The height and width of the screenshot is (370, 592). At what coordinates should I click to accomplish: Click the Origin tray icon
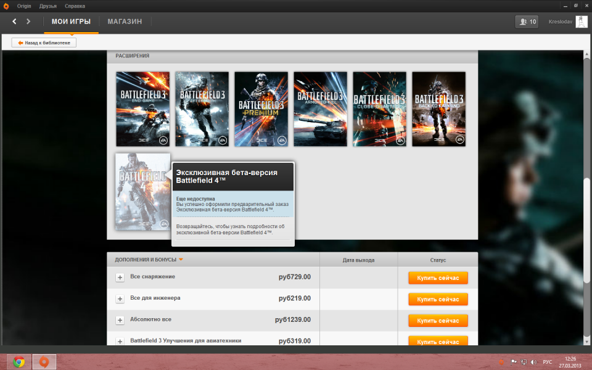tap(502, 362)
